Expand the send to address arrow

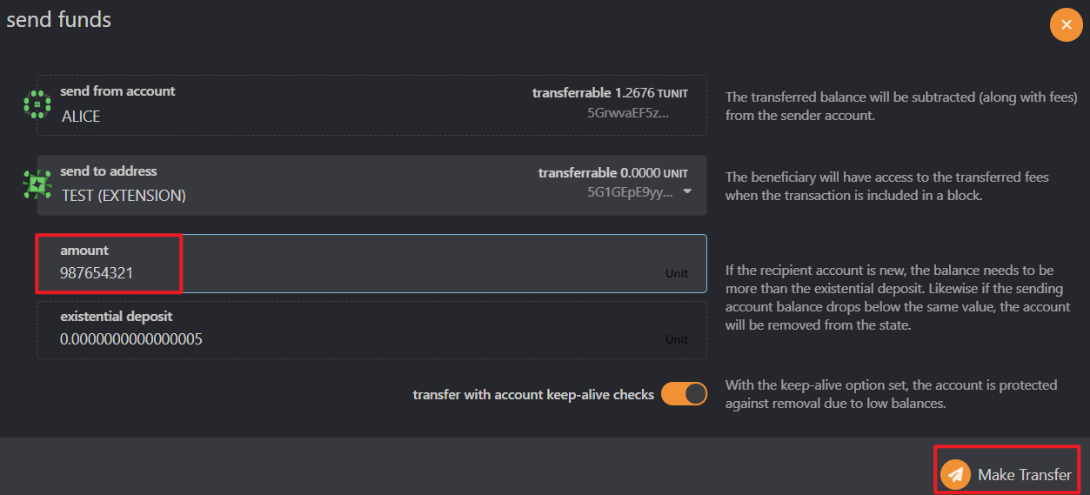click(688, 191)
